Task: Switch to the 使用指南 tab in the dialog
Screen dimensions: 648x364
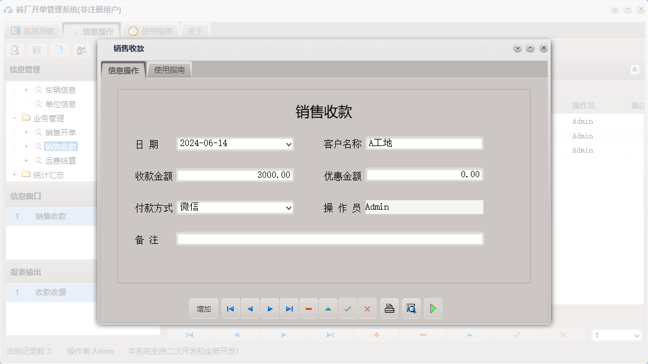Action: 170,69
